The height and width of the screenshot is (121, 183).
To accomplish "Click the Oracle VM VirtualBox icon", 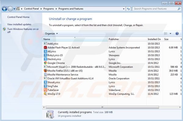I will pos(45,78).
